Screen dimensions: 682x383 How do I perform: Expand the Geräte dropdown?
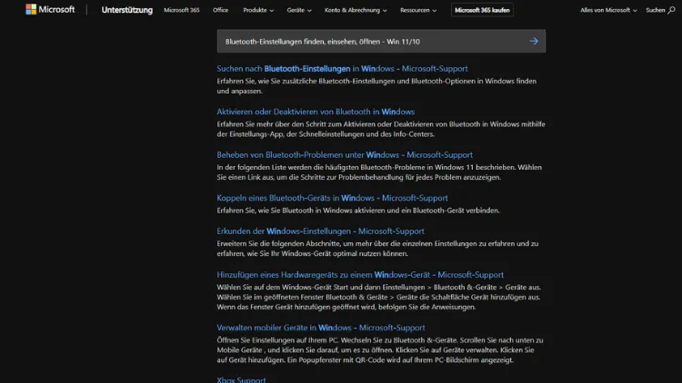coord(299,10)
